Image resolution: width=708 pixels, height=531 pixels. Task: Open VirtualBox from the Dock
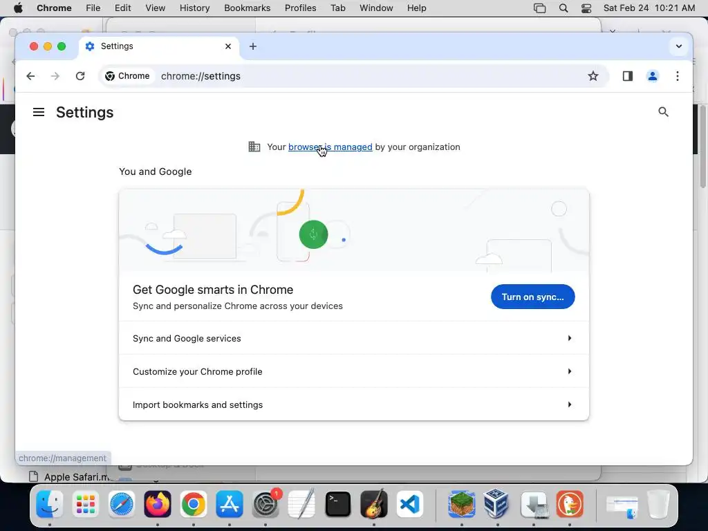point(498,504)
